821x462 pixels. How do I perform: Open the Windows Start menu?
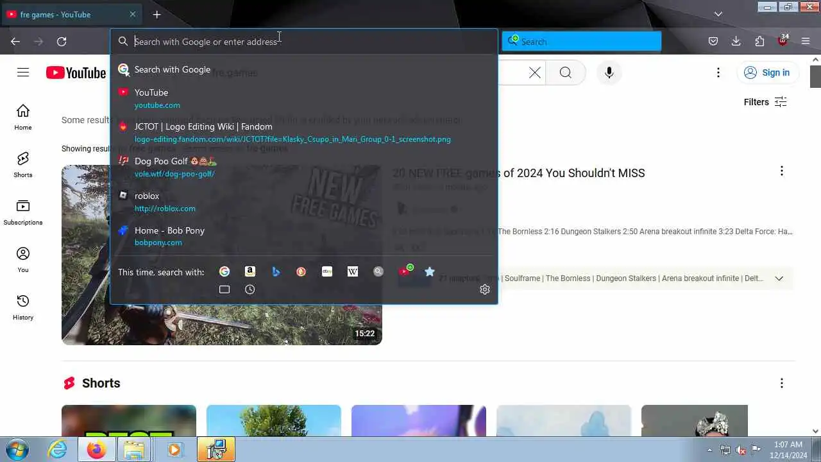(17, 449)
